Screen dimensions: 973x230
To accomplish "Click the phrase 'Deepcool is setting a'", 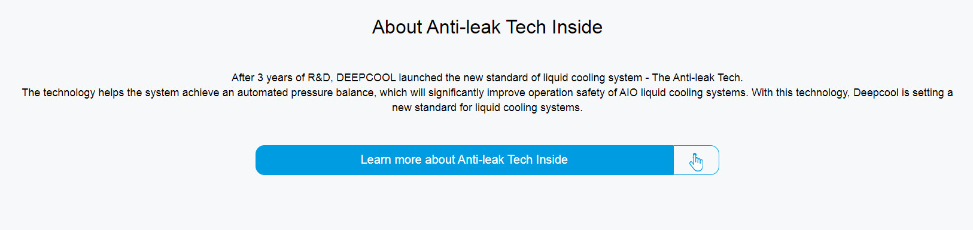I will pos(903,93).
